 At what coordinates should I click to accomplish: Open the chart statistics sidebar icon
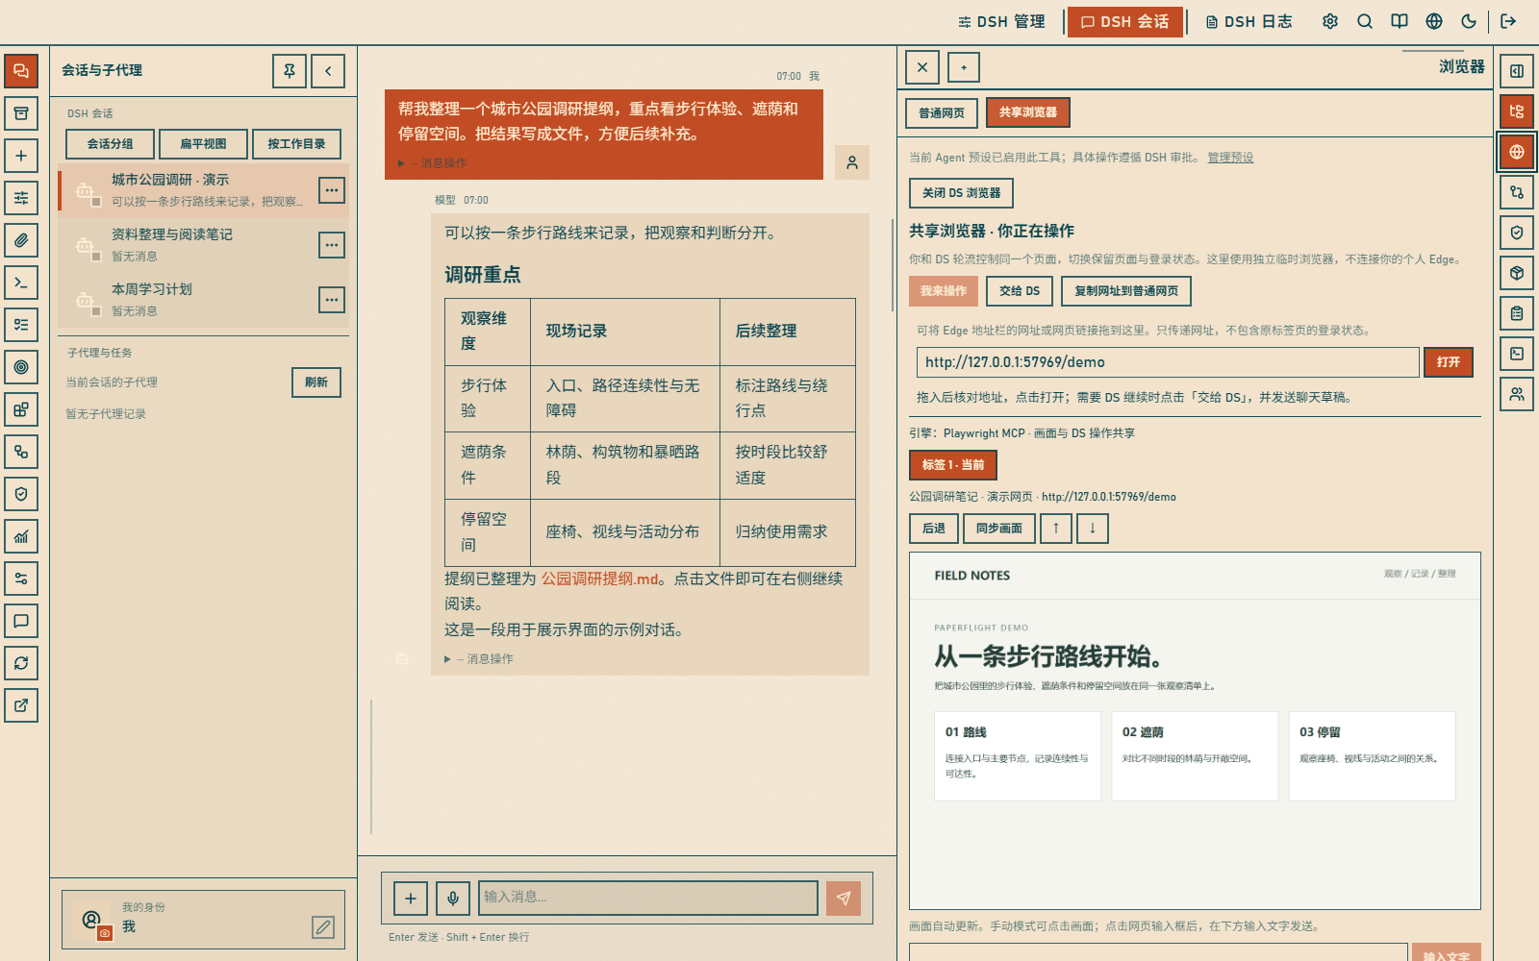pos(21,536)
